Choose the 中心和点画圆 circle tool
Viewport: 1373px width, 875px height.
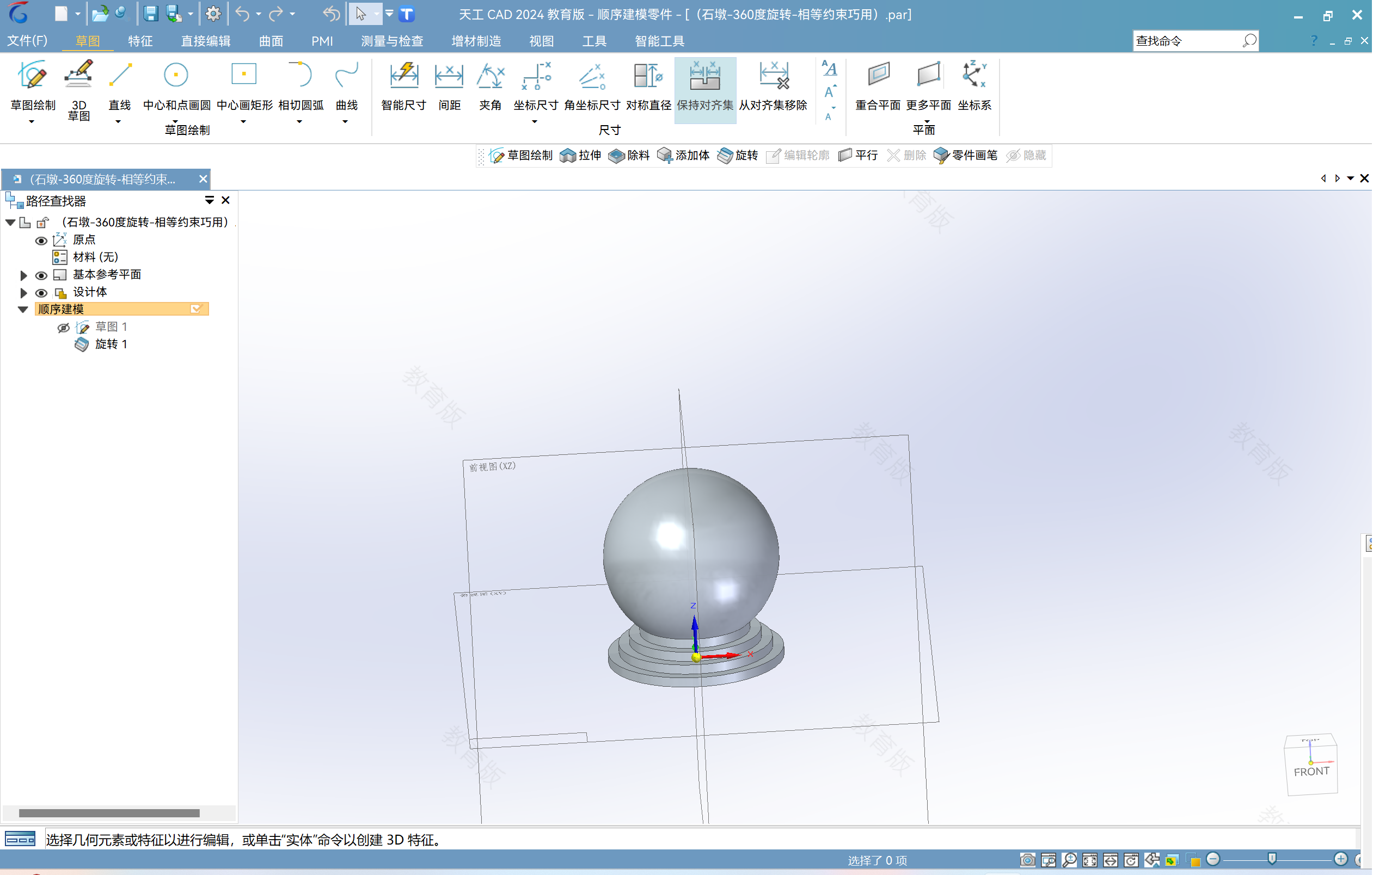(x=176, y=85)
